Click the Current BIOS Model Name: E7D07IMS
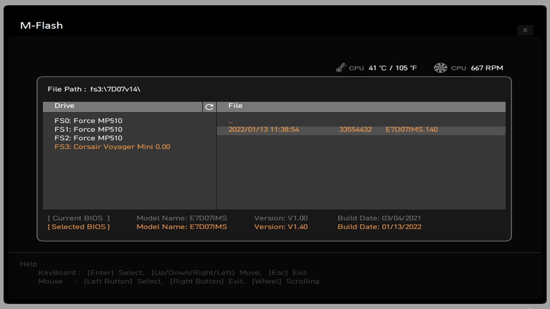 (181, 218)
